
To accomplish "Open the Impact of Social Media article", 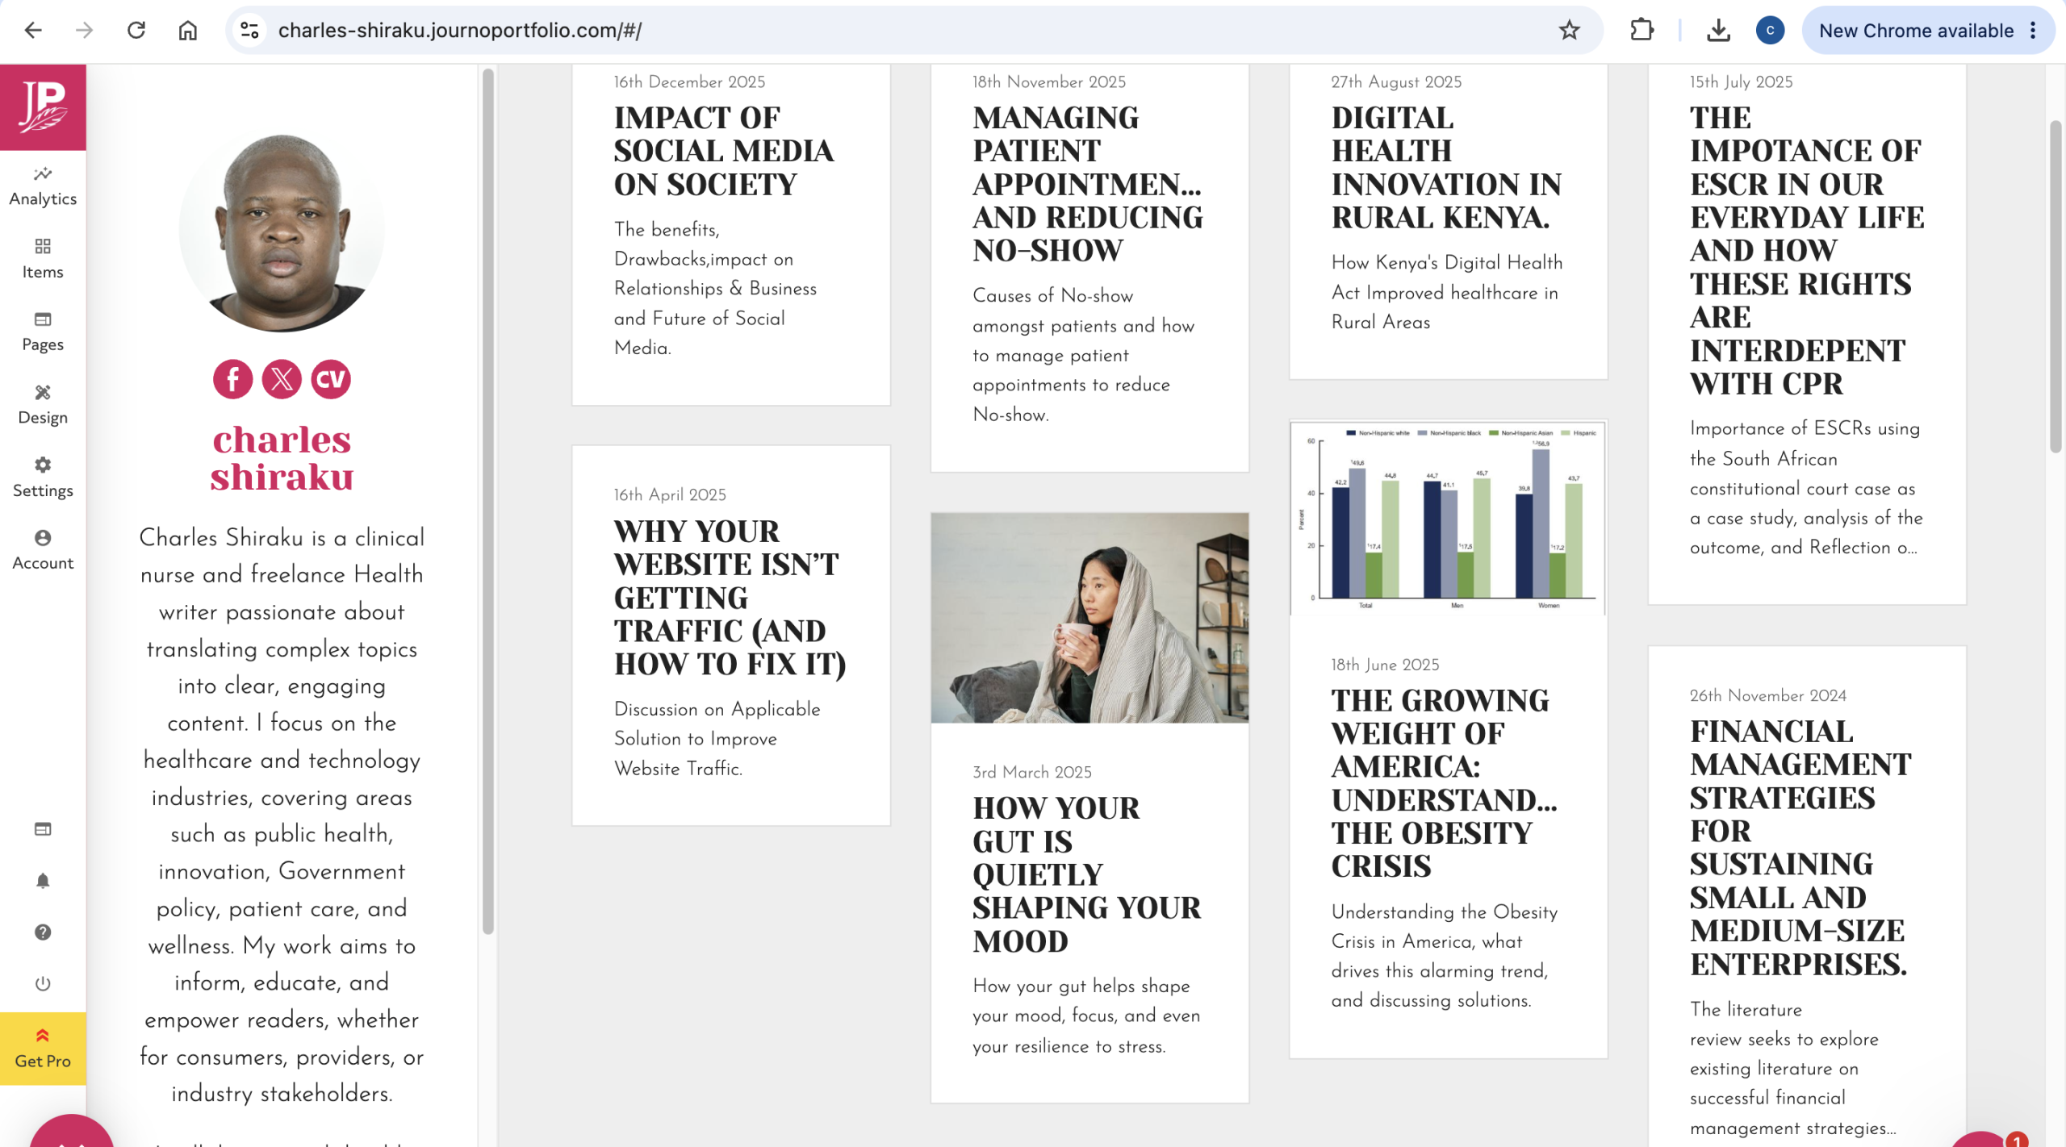I will pyautogui.click(x=723, y=151).
